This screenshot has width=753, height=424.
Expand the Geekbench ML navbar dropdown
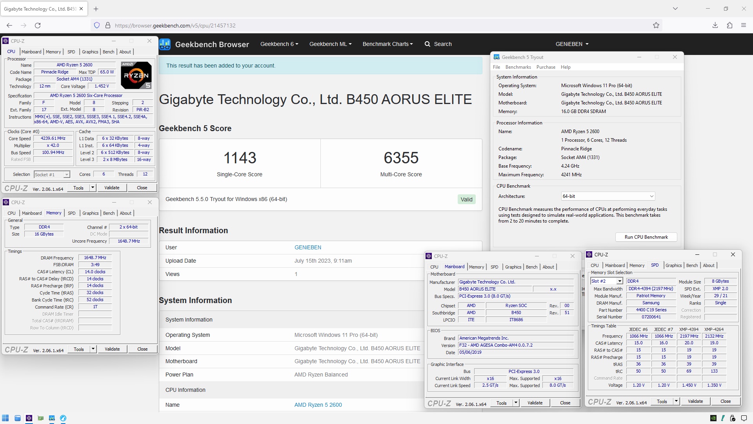coord(330,44)
